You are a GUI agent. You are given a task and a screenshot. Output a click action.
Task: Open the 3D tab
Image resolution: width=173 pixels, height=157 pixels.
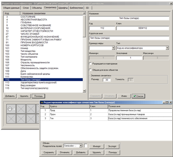[x=87, y=8]
